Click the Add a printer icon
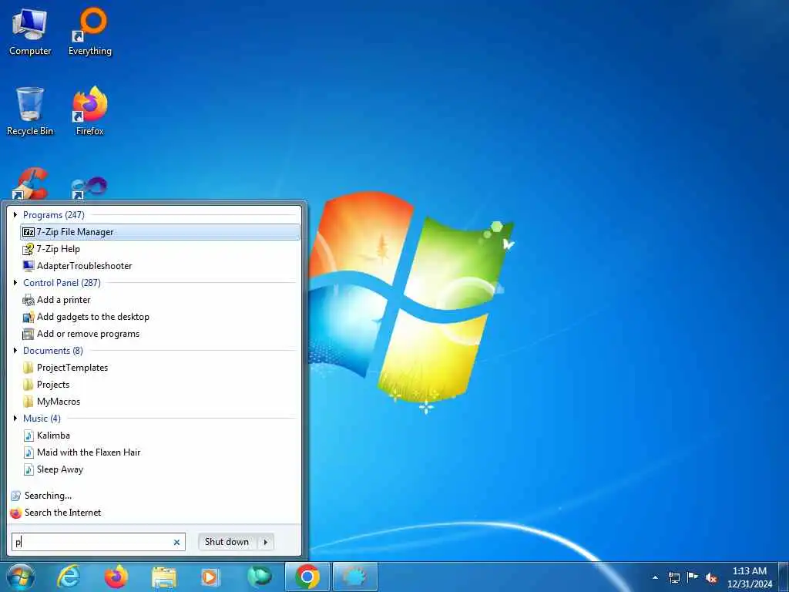This screenshot has height=592, width=789. click(x=29, y=300)
